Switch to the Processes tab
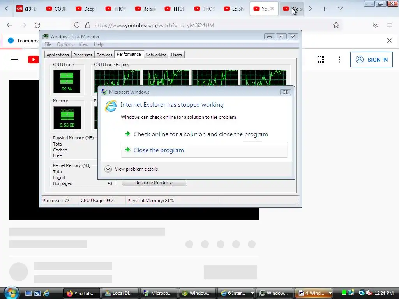The image size is (399, 299). point(83,55)
